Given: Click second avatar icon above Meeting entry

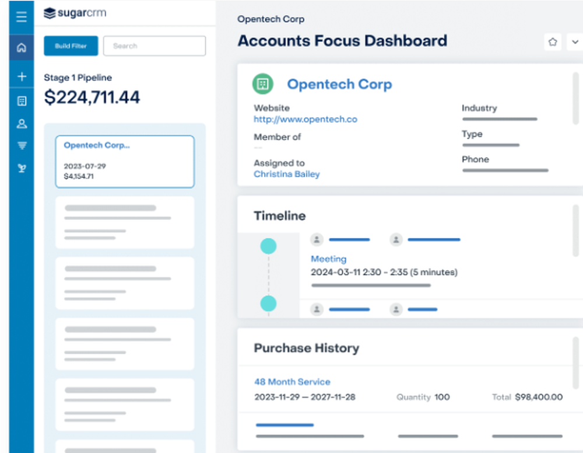Looking at the screenshot, I should [396, 239].
